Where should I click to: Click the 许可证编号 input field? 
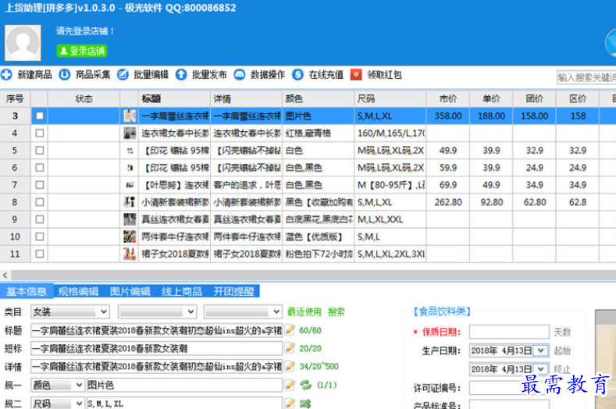[509, 388]
